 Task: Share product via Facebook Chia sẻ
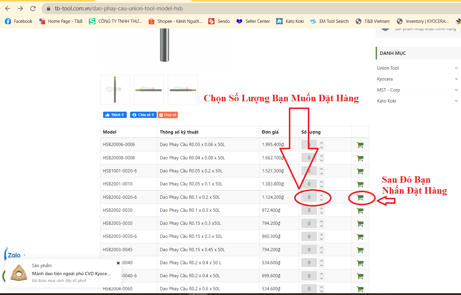(143, 115)
